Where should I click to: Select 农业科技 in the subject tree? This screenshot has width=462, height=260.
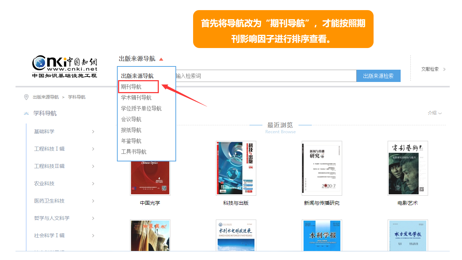coord(44,183)
